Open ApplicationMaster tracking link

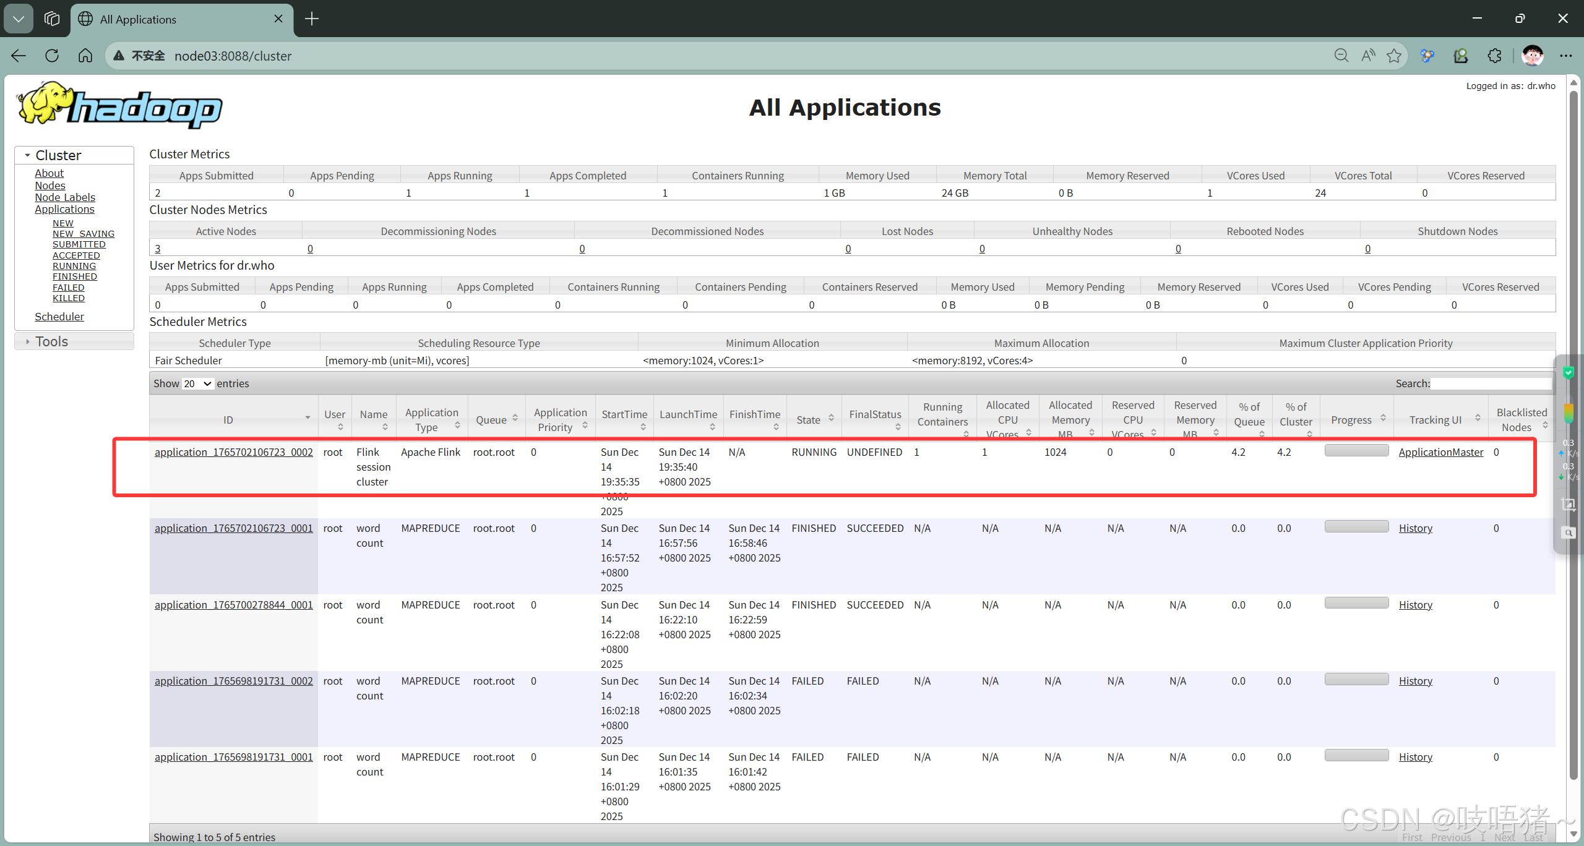click(x=1440, y=452)
